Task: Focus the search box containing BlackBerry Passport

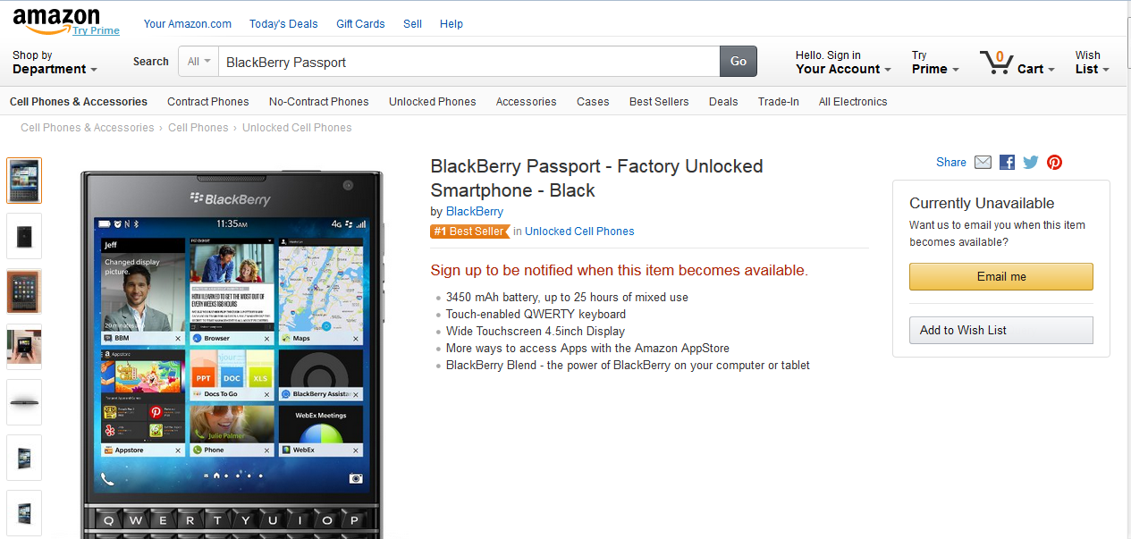Action: point(469,62)
